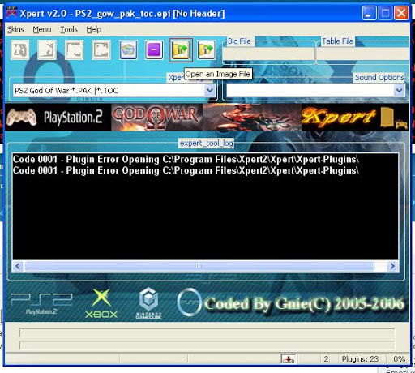The height and width of the screenshot is (373, 415).
Task: Click the upper progress bar
Action: coord(207,332)
